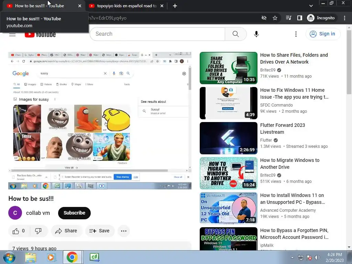Open 'How to Bypass a Forgotten PIN' title
Viewport: 352px width, 264px height.
[294, 234]
